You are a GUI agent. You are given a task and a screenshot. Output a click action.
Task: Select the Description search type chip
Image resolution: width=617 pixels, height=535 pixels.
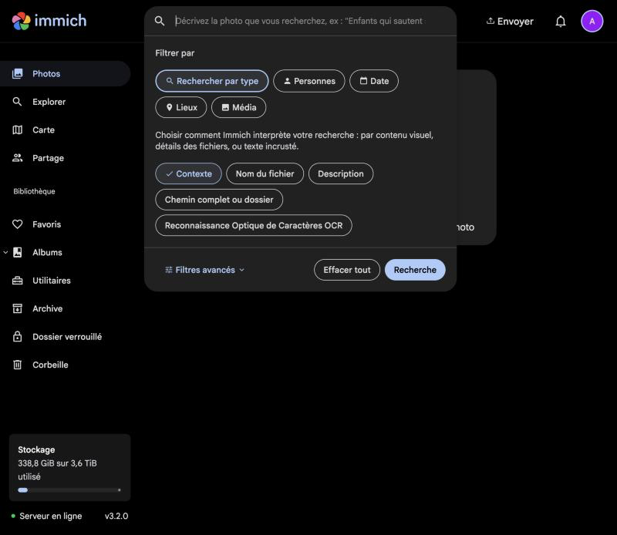341,173
